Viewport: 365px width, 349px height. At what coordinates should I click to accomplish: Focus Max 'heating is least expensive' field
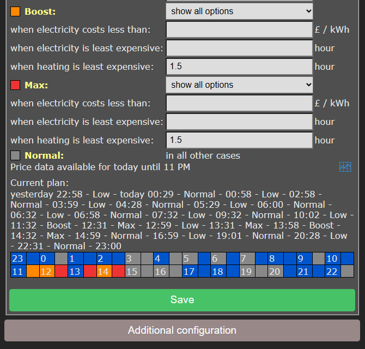tap(239, 140)
